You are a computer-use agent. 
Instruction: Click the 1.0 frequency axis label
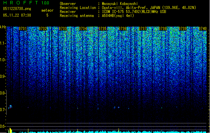pyautogui.click(x=3, y=60)
